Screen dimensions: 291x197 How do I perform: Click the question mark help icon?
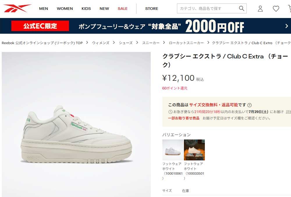tap(249, 105)
